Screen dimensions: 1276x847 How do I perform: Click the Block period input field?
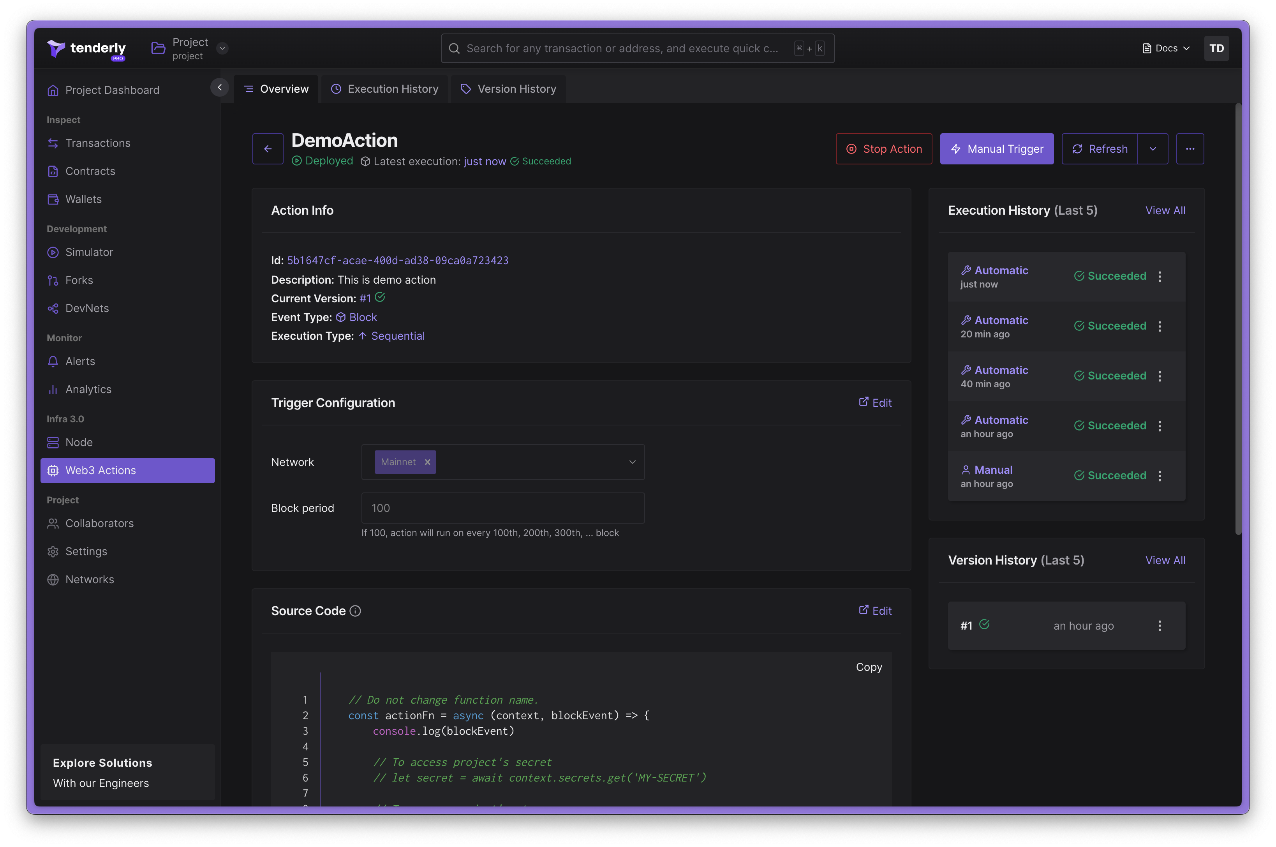coord(503,508)
